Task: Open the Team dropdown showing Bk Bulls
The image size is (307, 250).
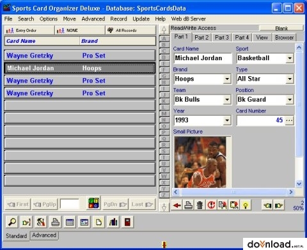Action: pyautogui.click(x=227, y=100)
